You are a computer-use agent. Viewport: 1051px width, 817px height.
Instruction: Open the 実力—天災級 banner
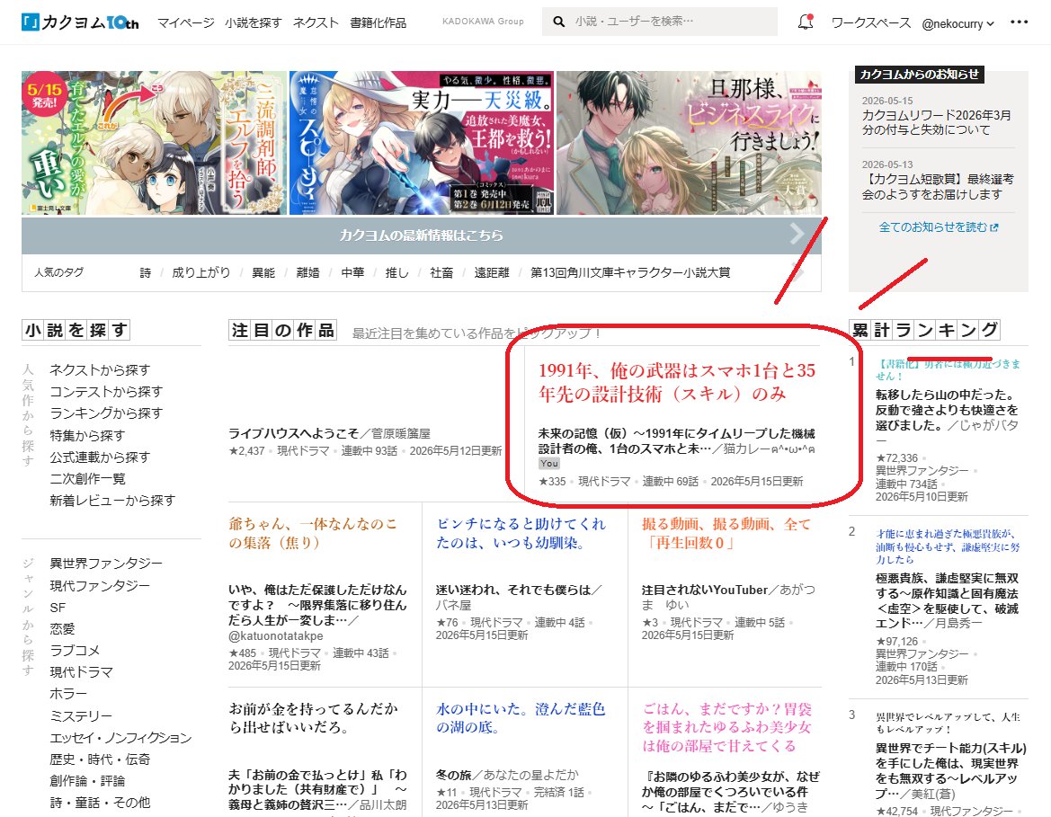tap(422, 143)
